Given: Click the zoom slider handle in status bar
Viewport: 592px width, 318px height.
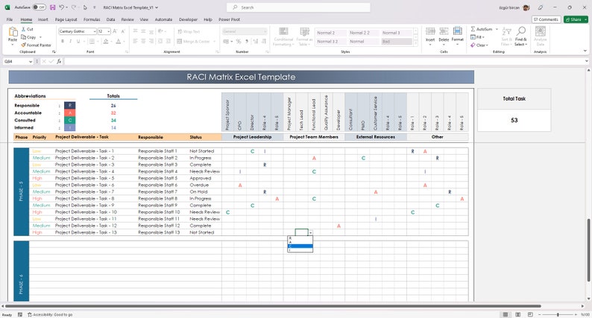Looking at the screenshot, I should (558, 314).
